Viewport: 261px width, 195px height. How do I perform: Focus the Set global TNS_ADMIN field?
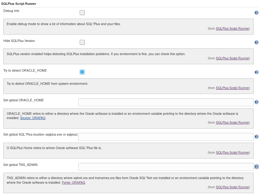tap(166, 167)
